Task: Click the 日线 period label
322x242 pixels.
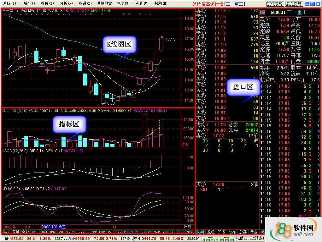Action: pyautogui.click(x=187, y=227)
